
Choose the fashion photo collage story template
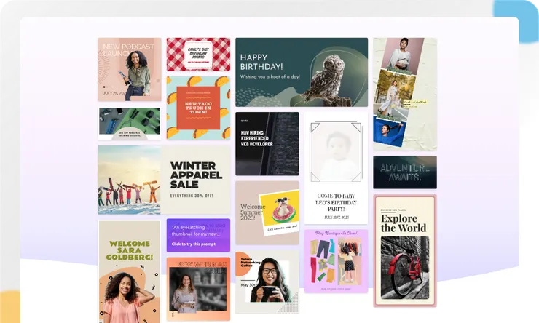(405, 94)
